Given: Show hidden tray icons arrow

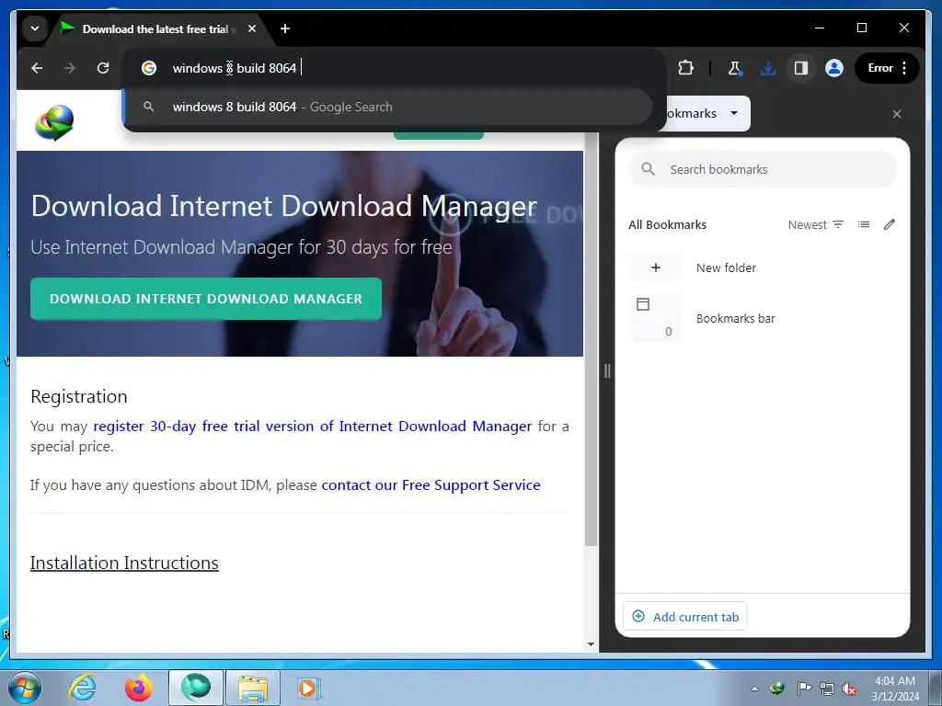Looking at the screenshot, I should 754,689.
